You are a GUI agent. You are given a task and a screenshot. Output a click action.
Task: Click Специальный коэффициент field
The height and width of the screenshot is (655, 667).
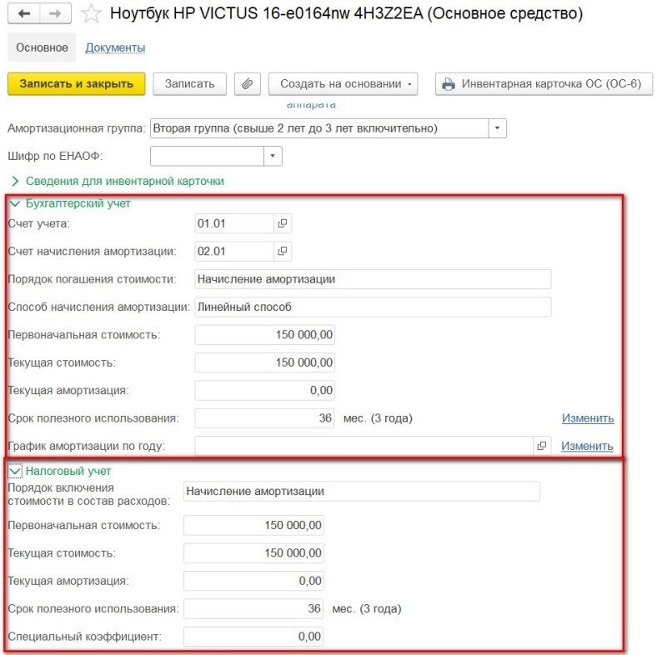pyautogui.click(x=253, y=637)
